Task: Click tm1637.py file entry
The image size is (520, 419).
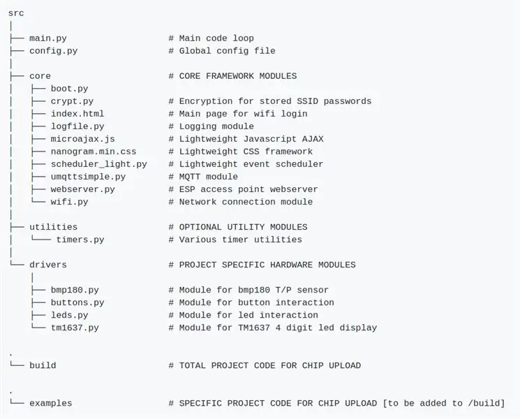Action: [75, 328]
